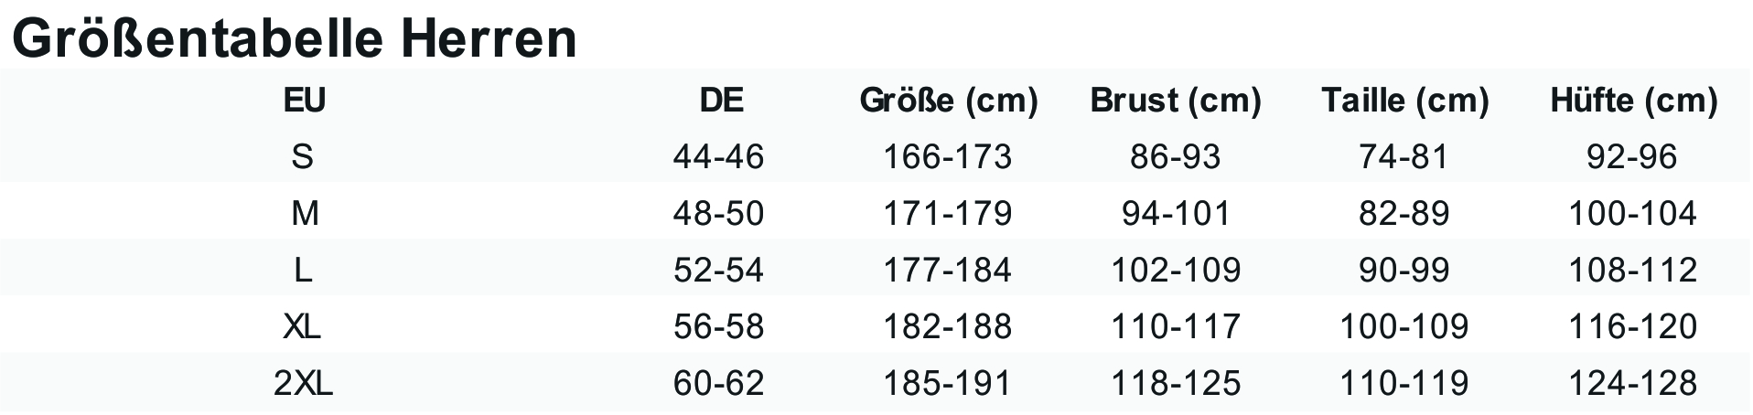Click the Größe (cm) column header
Image resolution: width=1753 pixels, height=415 pixels.
[948, 101]
